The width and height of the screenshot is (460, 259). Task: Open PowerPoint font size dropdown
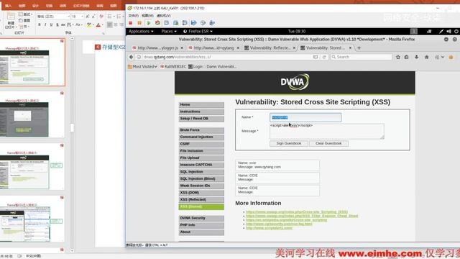pos(82,17)
